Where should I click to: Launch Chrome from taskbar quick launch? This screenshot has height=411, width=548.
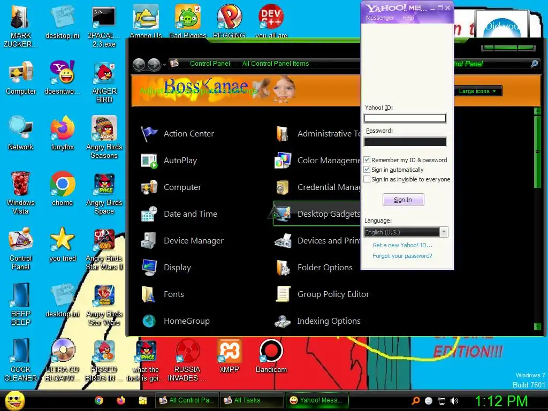[x=99, y=400]
